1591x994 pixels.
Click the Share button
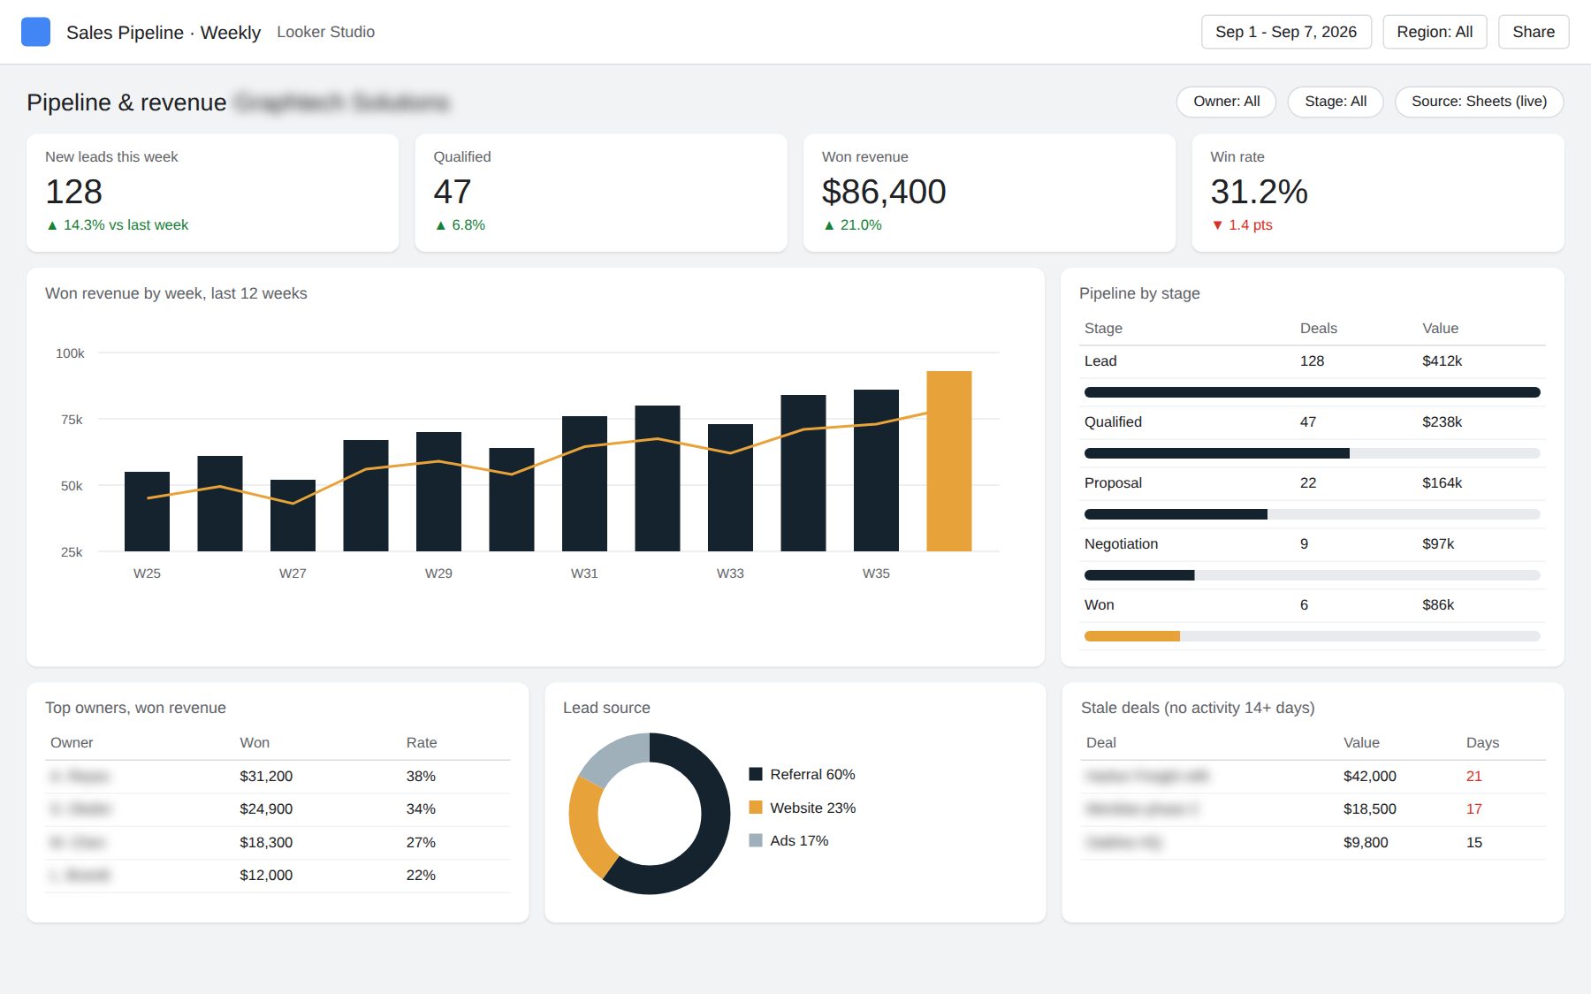tap(1534, 32)
